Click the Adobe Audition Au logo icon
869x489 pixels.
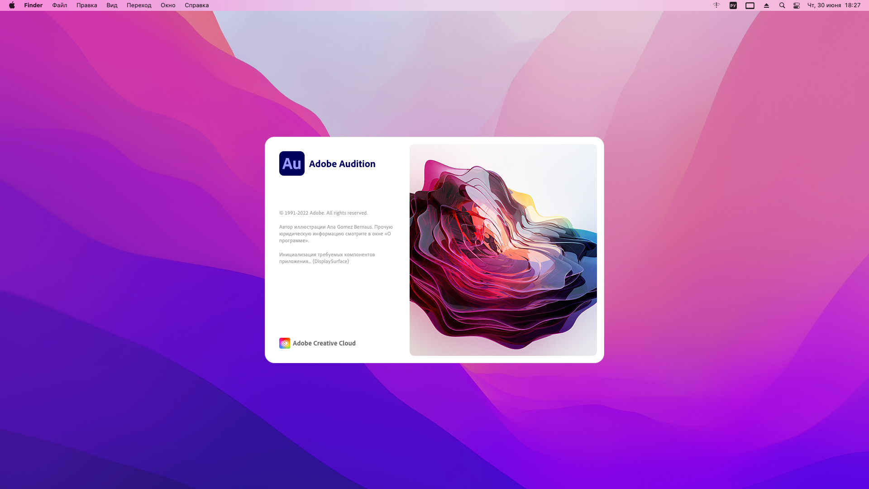(291, 163)
